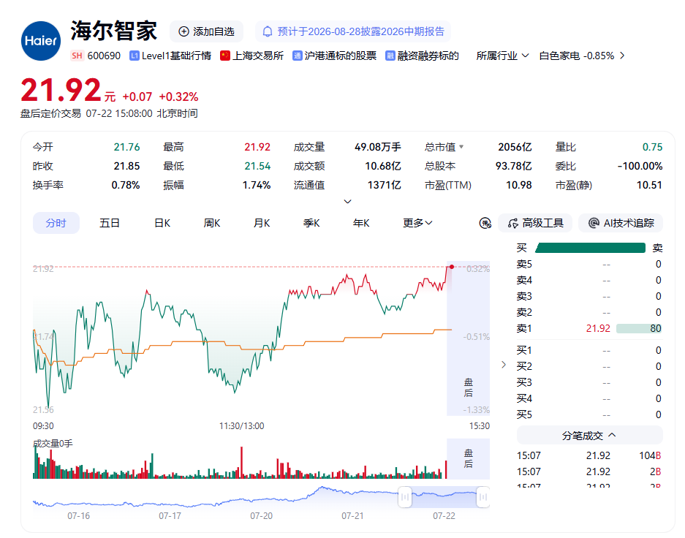Viewport: 685px width, 538px height.
Task: Switch to the 五日 chart tab
Action: (x=109, y=223)
